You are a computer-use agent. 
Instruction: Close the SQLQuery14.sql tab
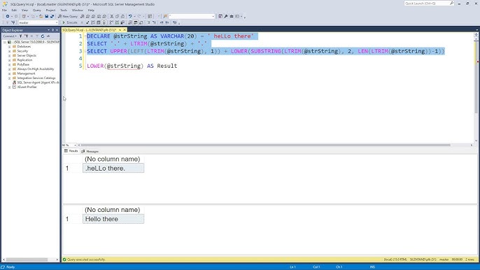pyautogui.click(x=125, y=30)
